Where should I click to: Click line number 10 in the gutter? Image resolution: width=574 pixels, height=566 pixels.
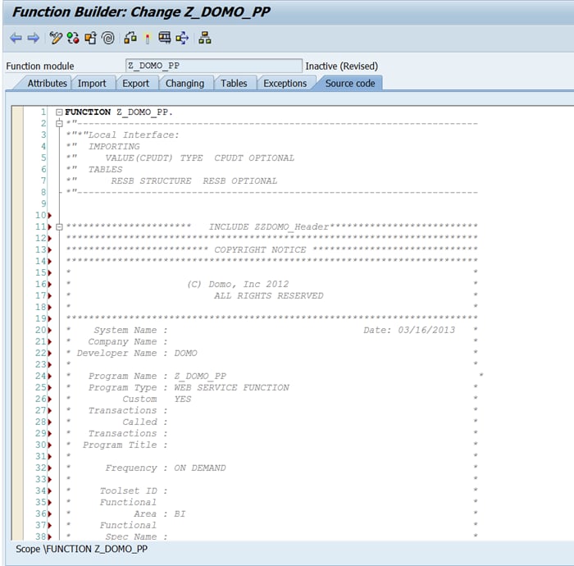pyautogui.click(x=41, y=215)
